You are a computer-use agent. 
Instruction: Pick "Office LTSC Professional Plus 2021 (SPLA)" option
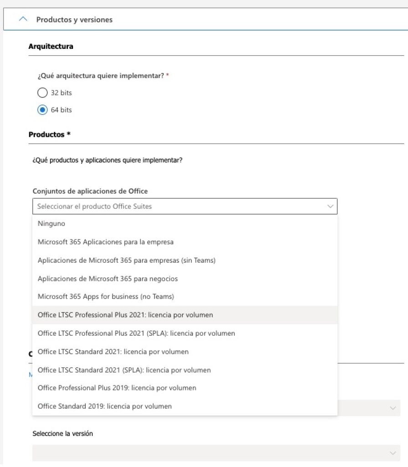(136, 333)
